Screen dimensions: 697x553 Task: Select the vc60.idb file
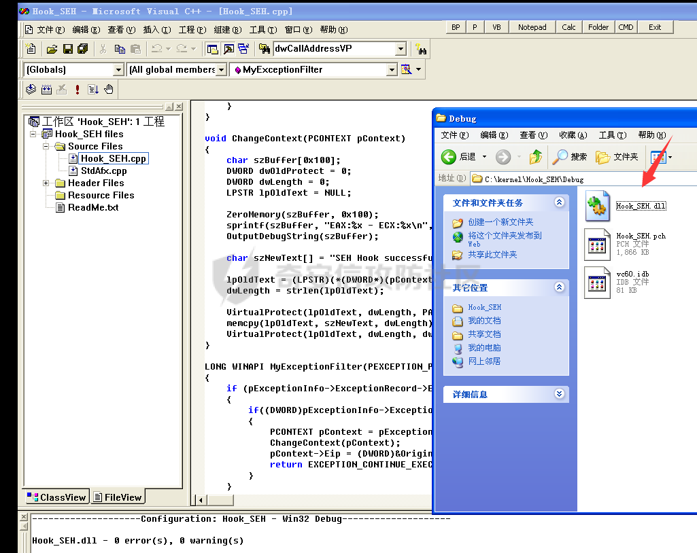pyautogui.click(x=597, y=282)
